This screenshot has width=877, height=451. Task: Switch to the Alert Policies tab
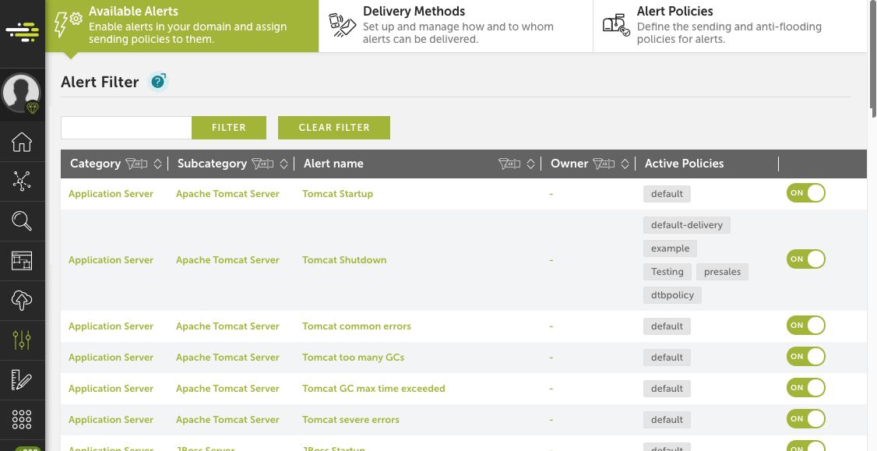[730, 26]
